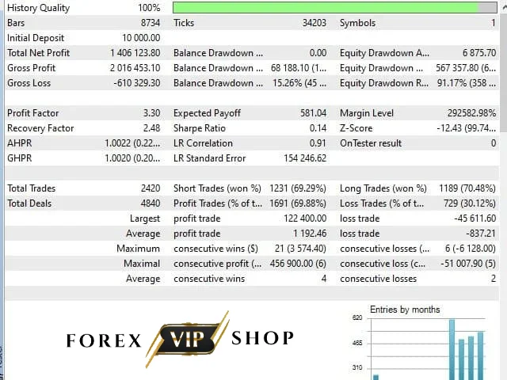Viewport: 507px width, 380px height.
Task: Click the consecutive profit value 456 900.00 (6)
Action: pyautogui.click(x=298, y=264)
